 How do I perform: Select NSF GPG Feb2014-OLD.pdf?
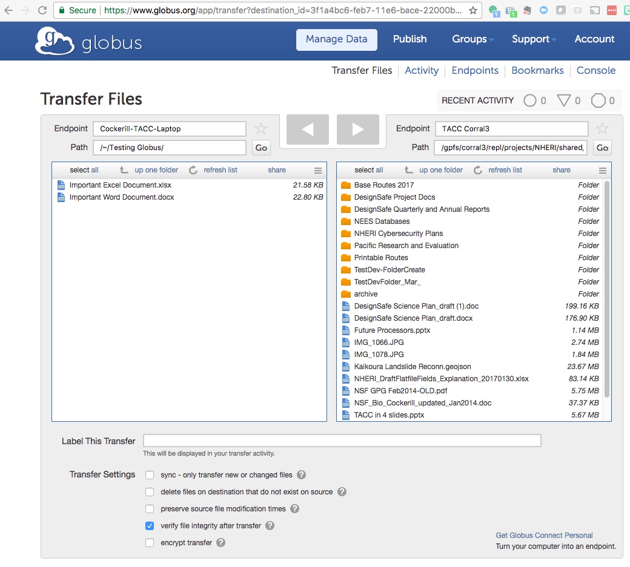click(x=470, y=391)
